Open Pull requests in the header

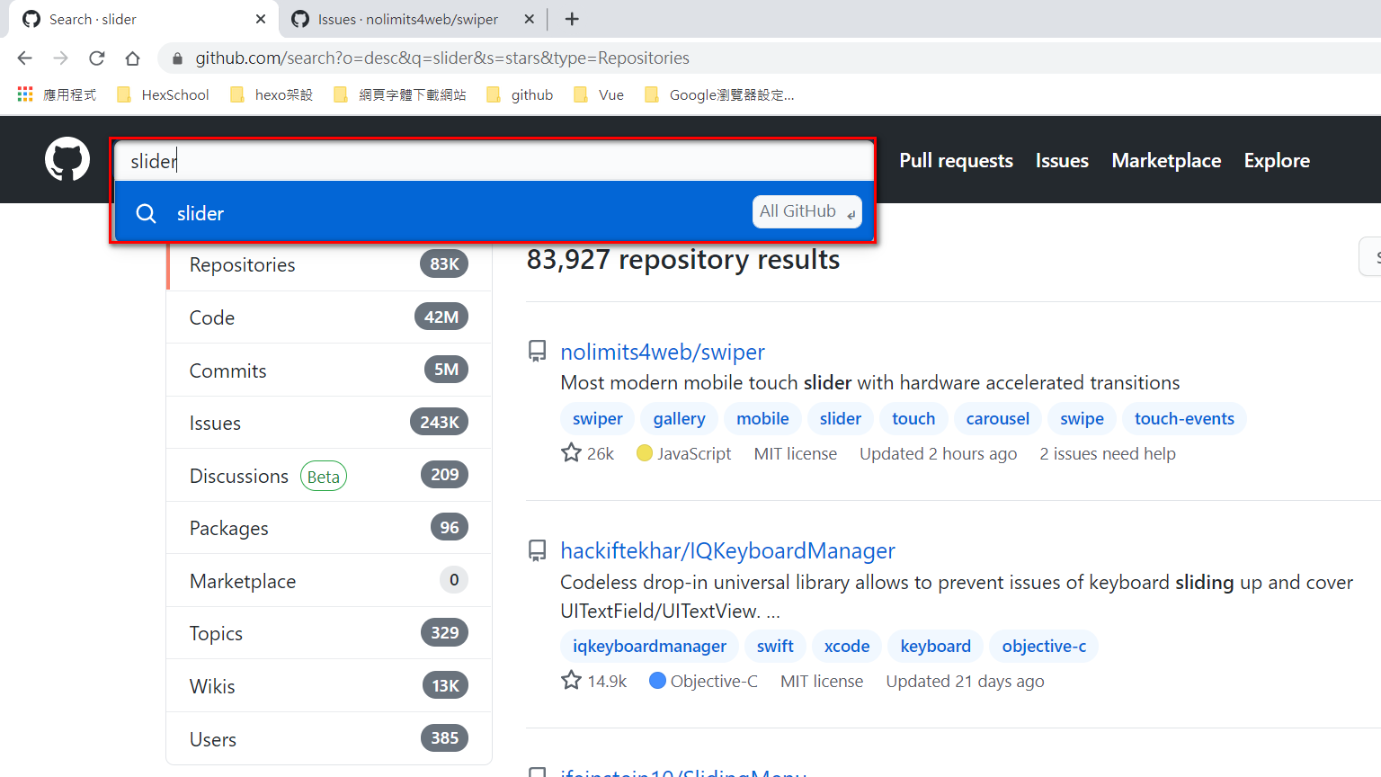coord(957,160)
